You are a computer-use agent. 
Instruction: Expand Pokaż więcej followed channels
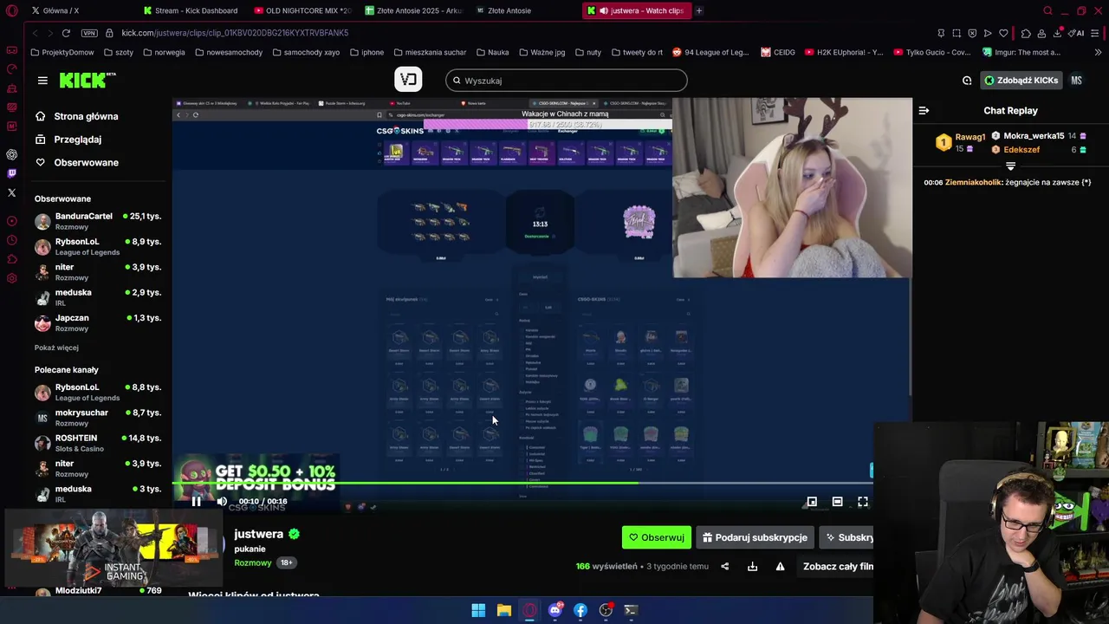click(56, 348)
